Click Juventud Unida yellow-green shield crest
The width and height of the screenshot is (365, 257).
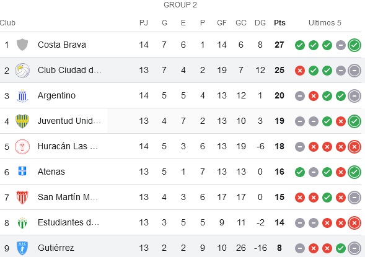coord(22,121)
